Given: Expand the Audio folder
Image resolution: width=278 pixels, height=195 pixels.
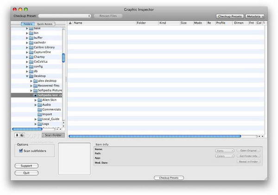Looking at the screenshot, I should 36,105.
